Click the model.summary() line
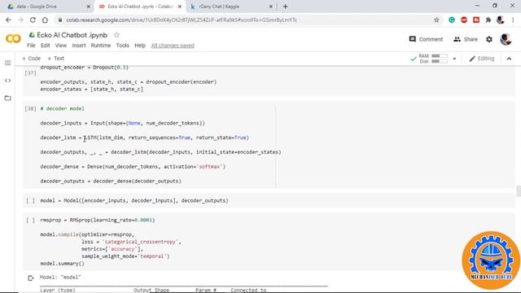Image resolution: width=521 pixels, height=293 pixels. [63, 264]
